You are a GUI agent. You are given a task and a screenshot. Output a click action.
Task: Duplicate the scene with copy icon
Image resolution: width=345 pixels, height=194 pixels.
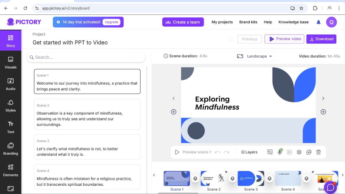tap(309, 152)
